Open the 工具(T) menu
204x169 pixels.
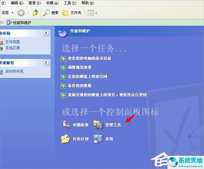pos(70,3)
